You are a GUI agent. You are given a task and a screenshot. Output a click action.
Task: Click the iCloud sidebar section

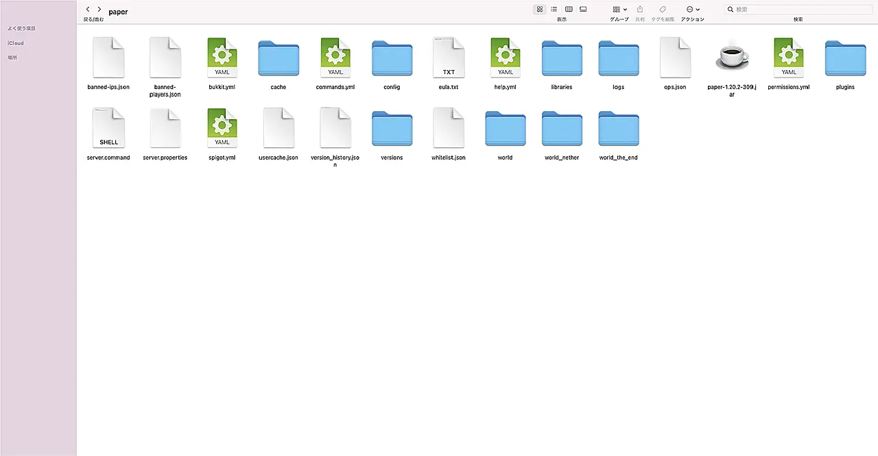click(16, 43)
